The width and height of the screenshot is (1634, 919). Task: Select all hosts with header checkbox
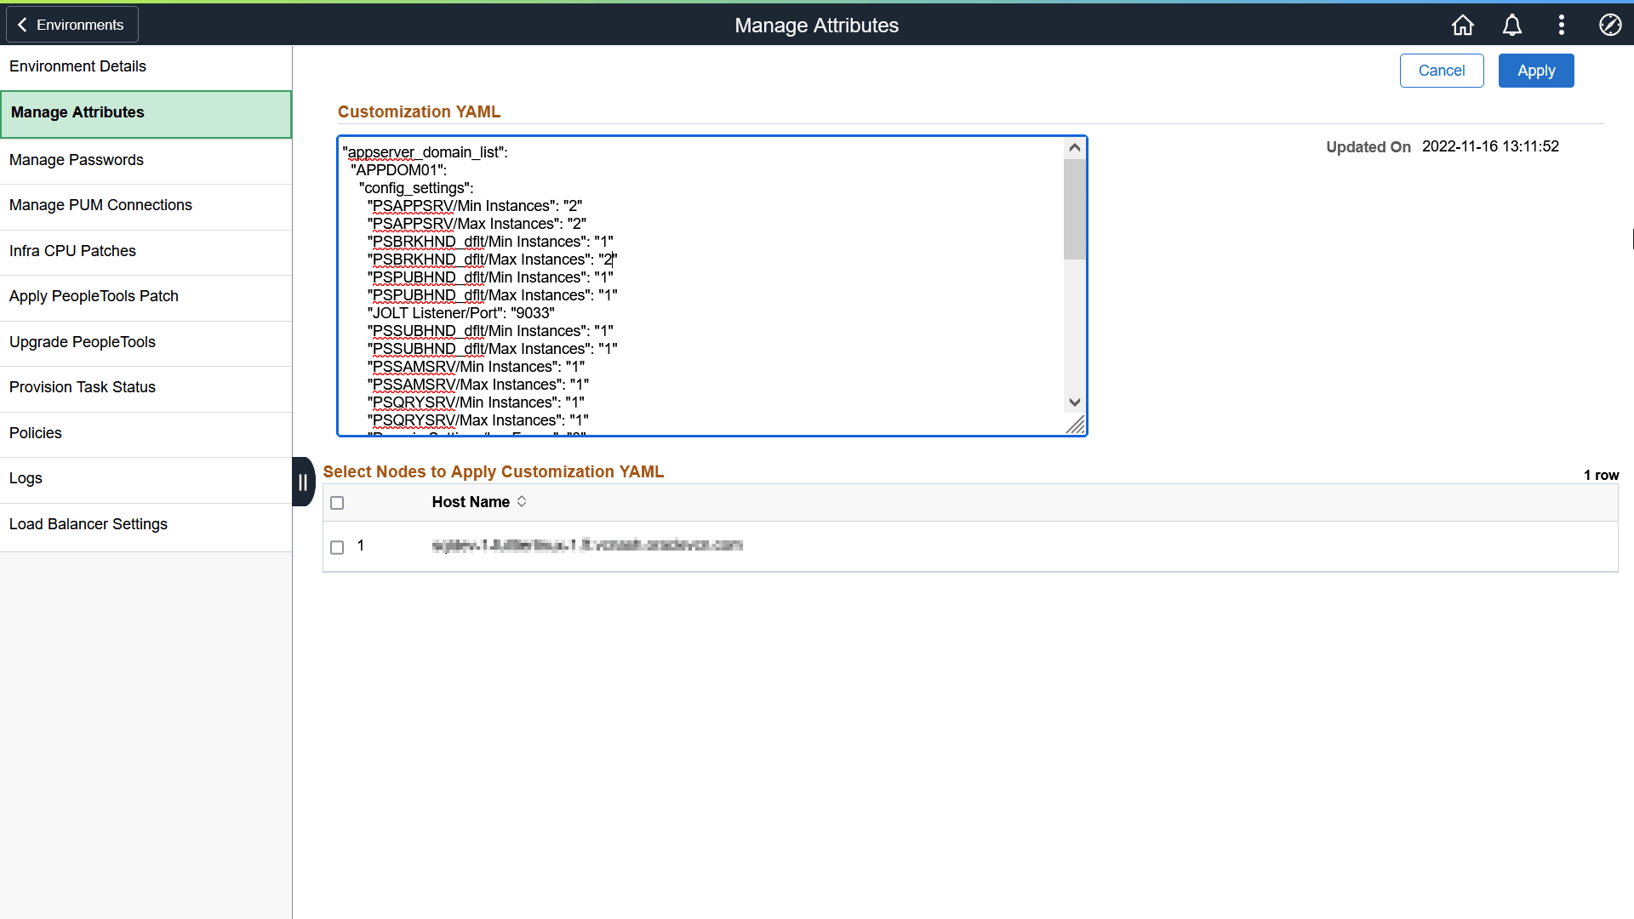337,503
